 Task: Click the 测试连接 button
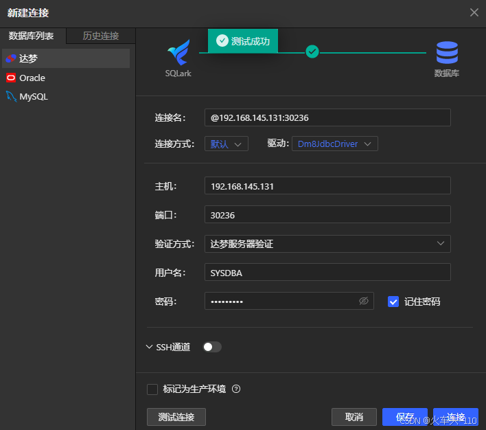[176, 417]
